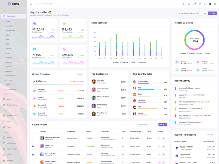Click the search anything input field
This screenshot has height=164, width=219.
point(53,4)
